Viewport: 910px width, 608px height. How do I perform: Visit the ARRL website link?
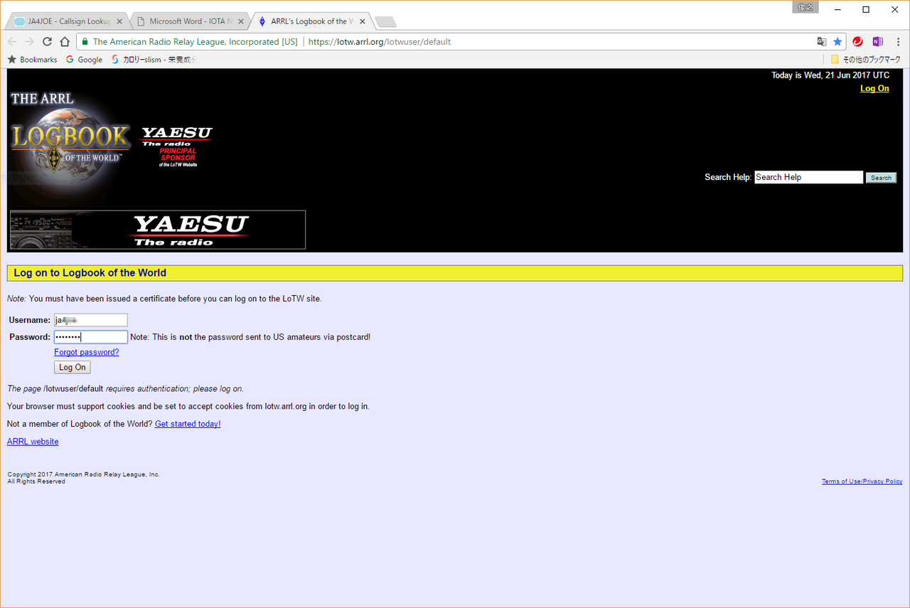33,442
